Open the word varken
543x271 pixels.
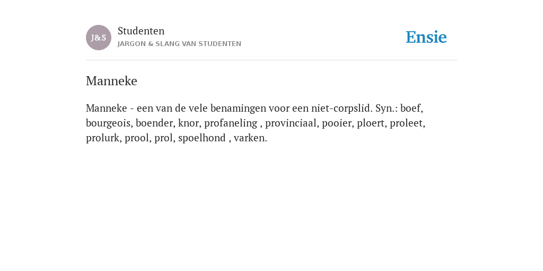coord(249,138)
